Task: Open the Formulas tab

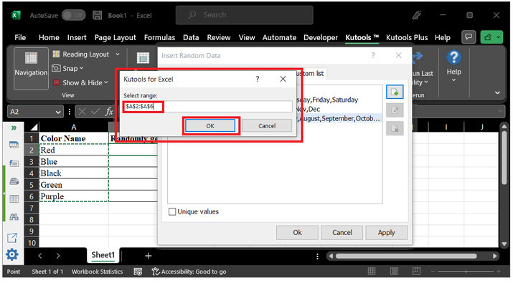Action: click(x=159, y=37)
